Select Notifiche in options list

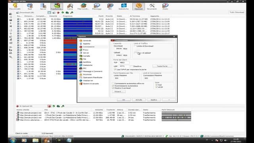87,62
